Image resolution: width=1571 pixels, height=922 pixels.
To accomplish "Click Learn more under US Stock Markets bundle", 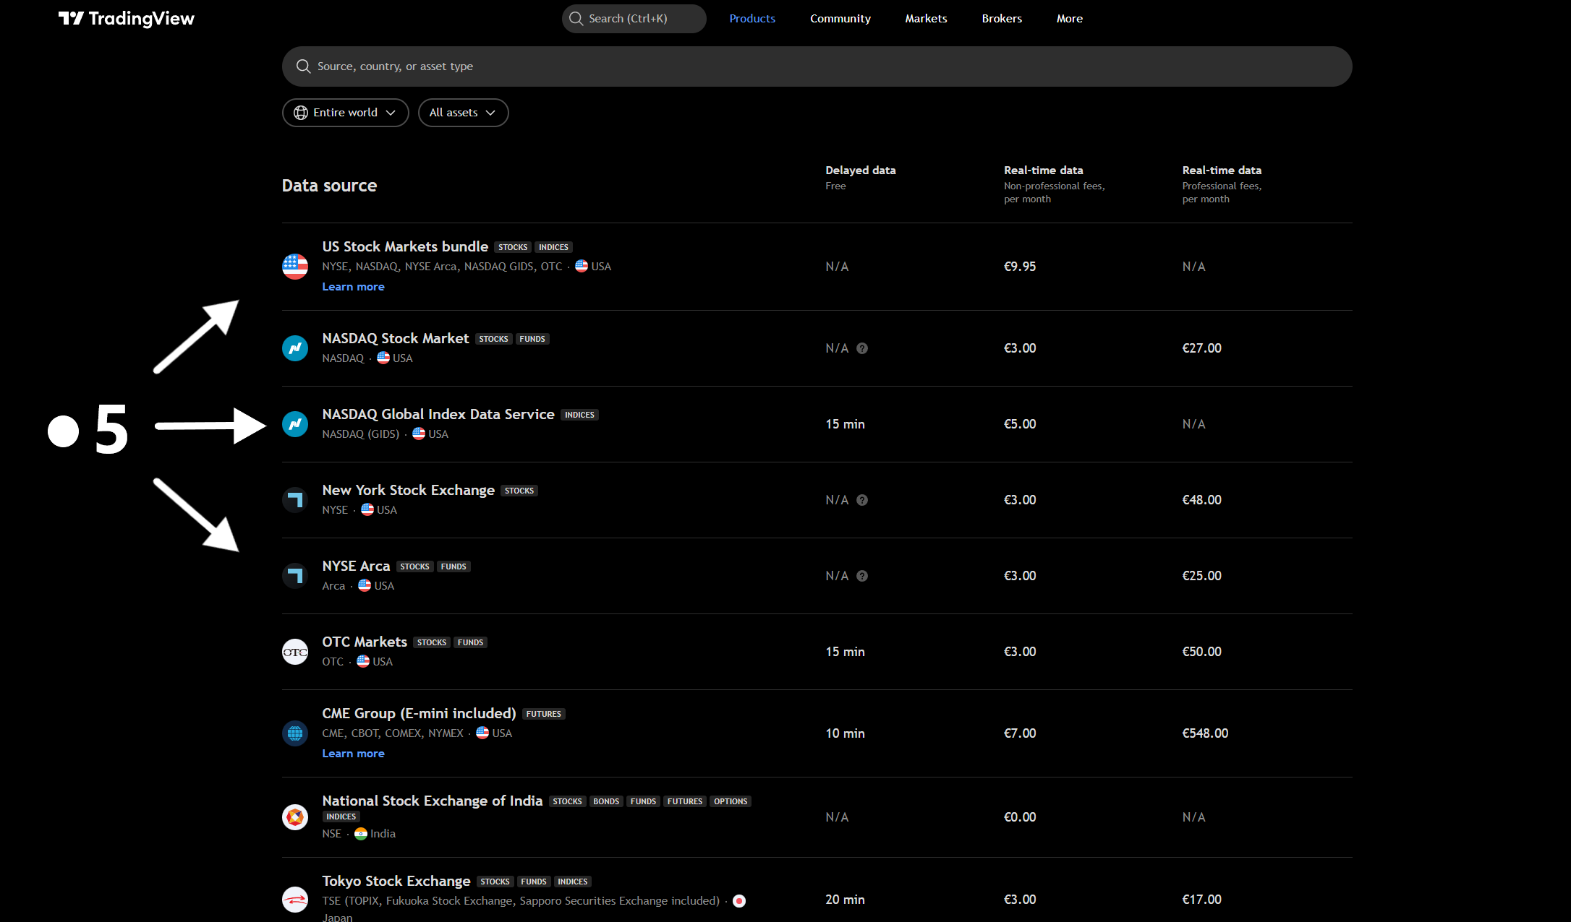I will click(x=353, y=287).
